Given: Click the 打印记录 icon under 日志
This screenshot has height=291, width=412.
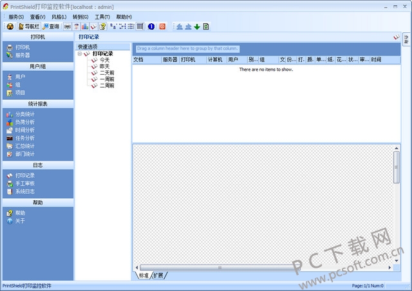Looking at the screenshot, I should tap(10, 176).
